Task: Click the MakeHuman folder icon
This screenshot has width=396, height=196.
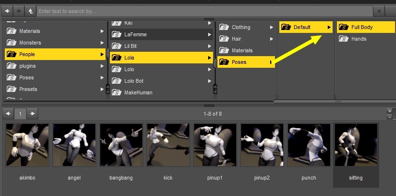Action: coord(116,92)
